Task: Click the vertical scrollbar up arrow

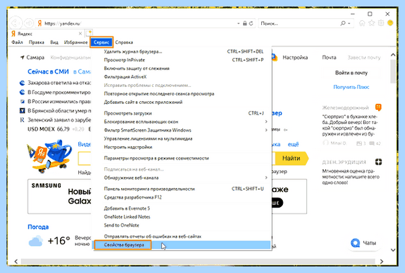Action: pos(393,55)
